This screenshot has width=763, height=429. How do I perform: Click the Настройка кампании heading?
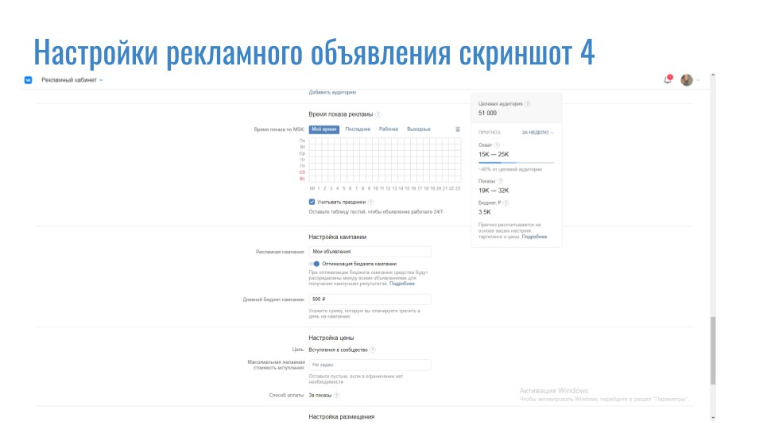[x=338, y=238]
